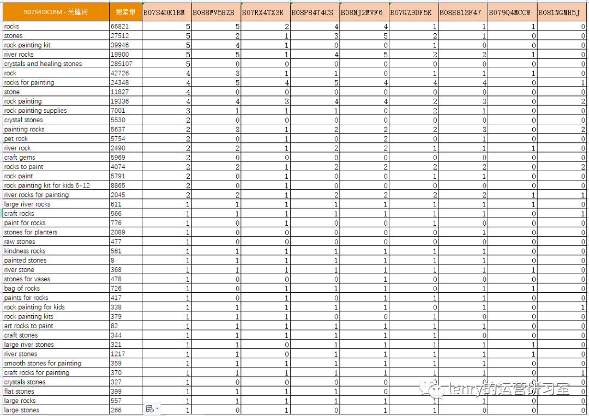The height and width of the screenshot is (416, 589).
Task: Select the 'craft rocks' keyword cell
Action: 56,214
